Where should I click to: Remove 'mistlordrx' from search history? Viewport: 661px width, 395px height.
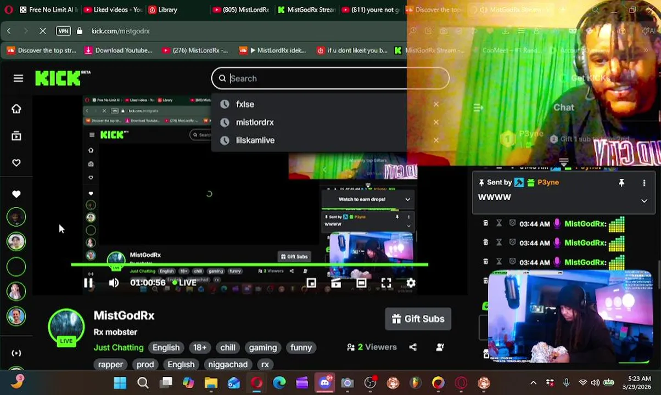[x=436, y=122]
